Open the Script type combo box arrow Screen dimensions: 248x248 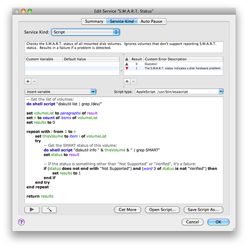point(221,92)
